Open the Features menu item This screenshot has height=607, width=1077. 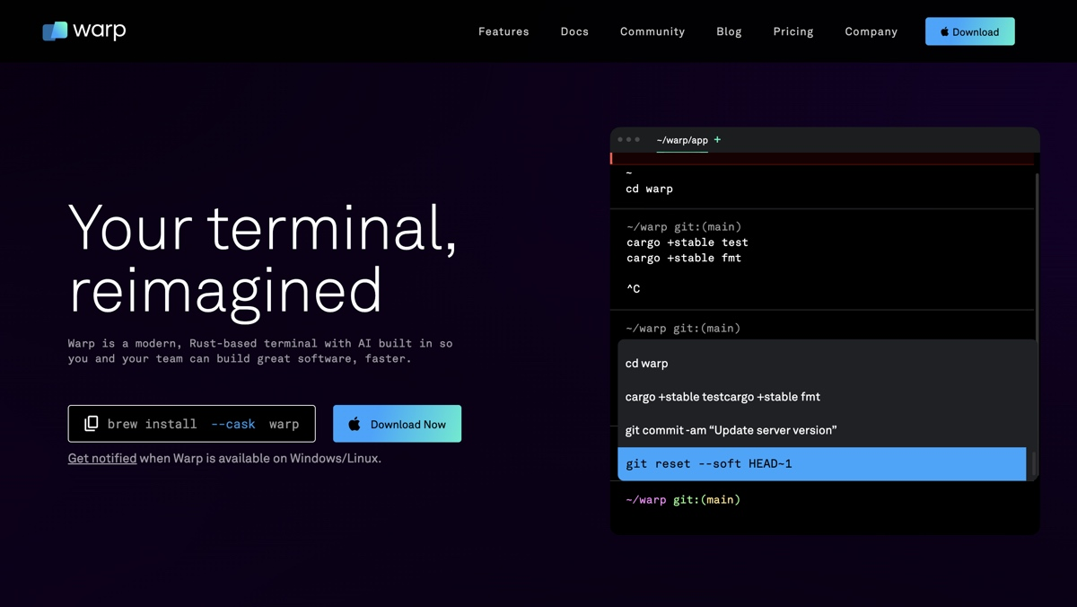point(503,31)
